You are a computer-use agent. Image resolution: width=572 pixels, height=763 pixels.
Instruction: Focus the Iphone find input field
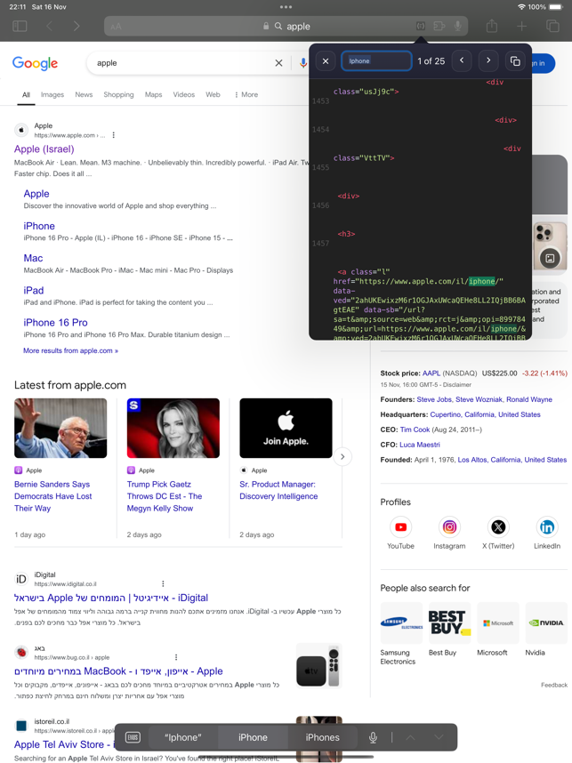click(376, 60)
